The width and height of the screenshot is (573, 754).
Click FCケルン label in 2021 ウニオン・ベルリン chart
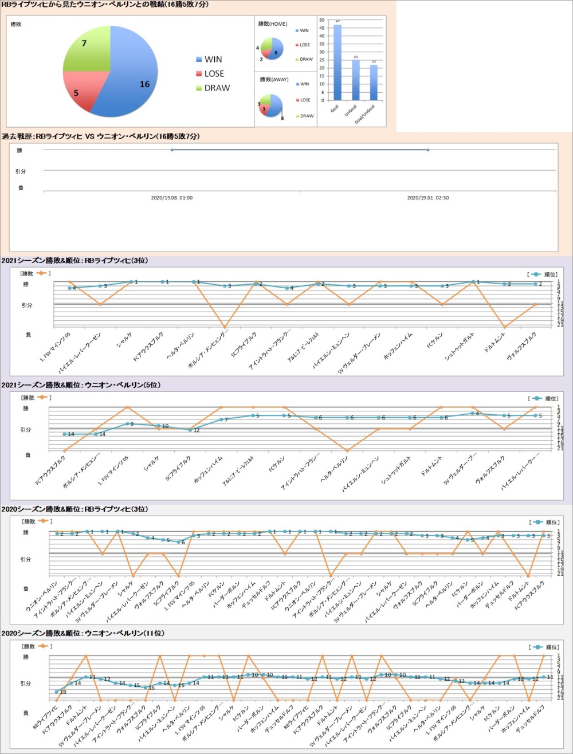pyautogui.click(x=277, y=465)
